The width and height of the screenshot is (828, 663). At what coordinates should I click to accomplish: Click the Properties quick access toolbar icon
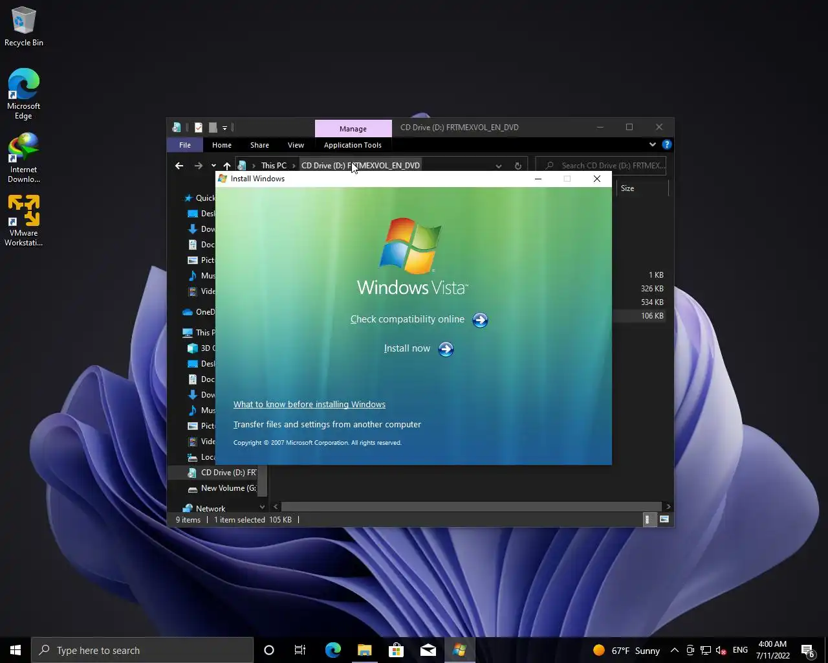(199, 128)
